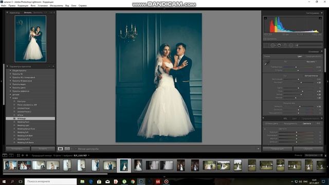Open Google Chrome from the taskbar
Screen dimensions: 329x185
pyautogui.click(x=133, y=181)
